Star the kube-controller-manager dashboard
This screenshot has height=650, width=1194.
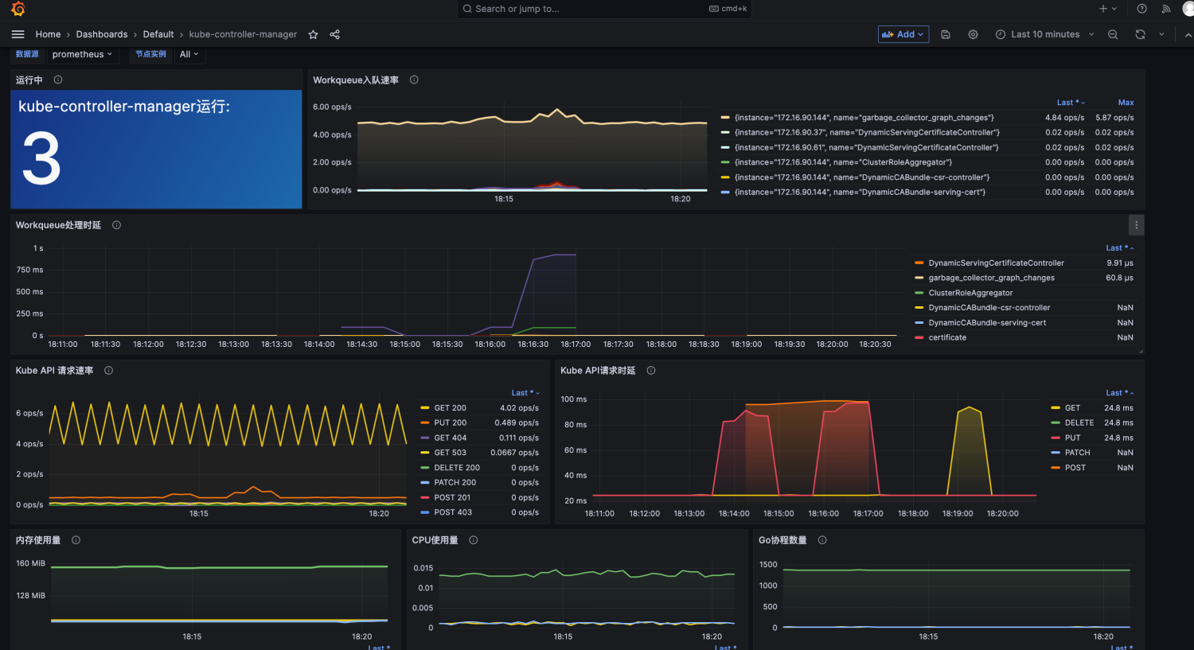[314, 34]
